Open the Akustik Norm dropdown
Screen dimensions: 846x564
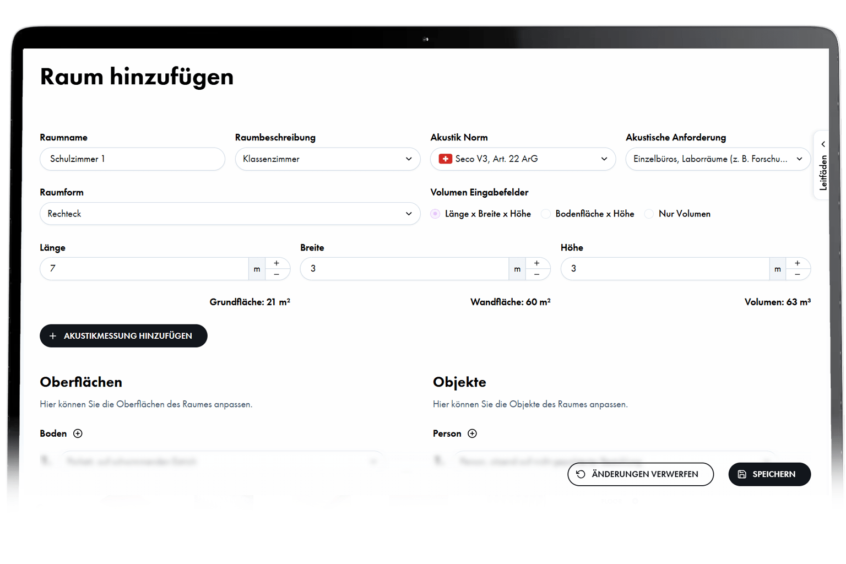point(523,159)
